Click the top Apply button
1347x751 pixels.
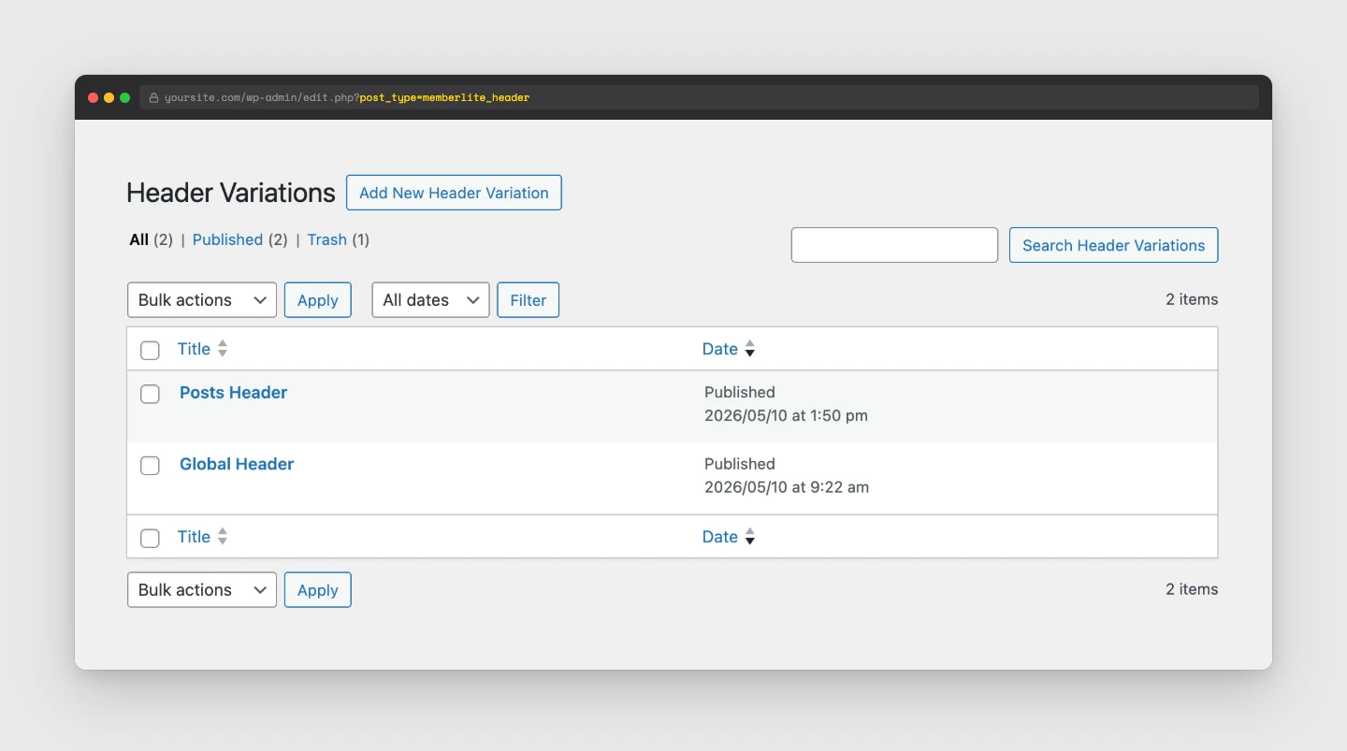coord(318,300)
